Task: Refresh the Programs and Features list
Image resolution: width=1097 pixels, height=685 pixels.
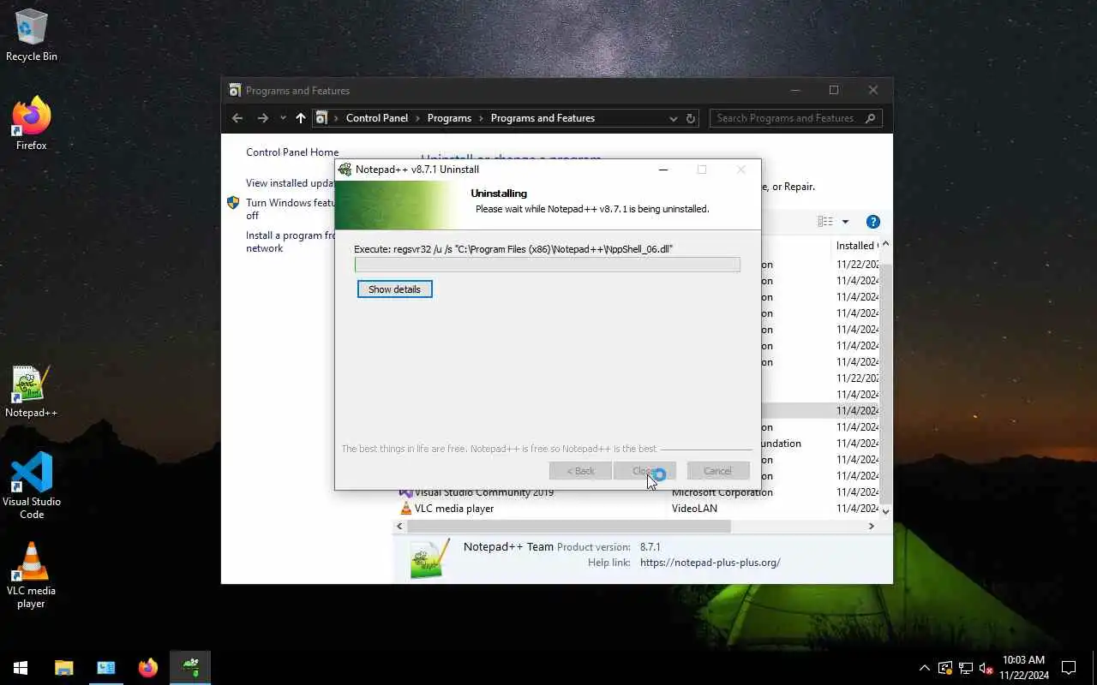Action: [x=691, y=118]
